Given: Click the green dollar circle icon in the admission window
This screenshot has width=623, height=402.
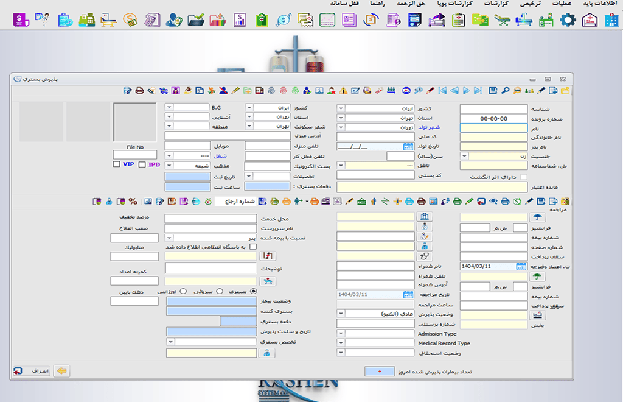Looking at the screenshot, I should tap(517, 201).
